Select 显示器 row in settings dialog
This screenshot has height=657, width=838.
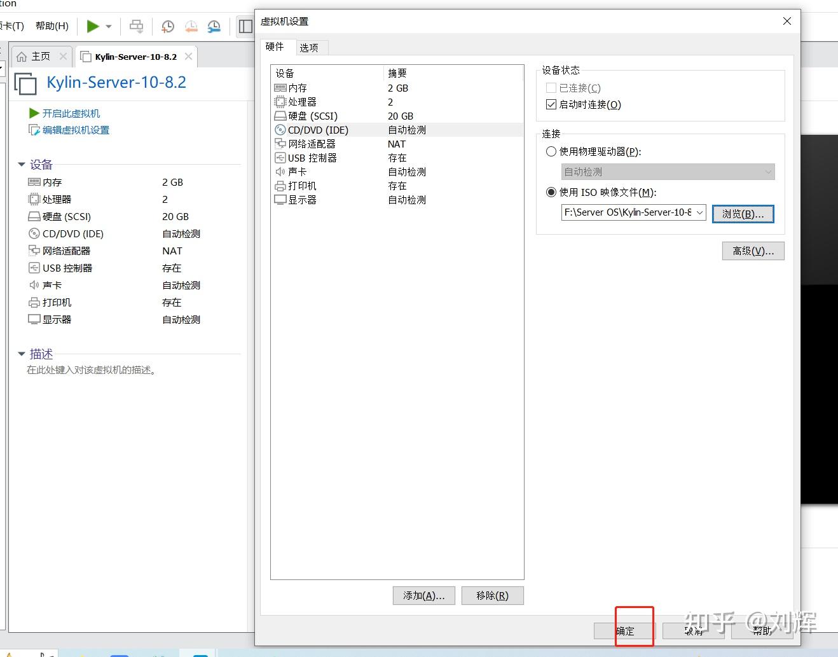click(397, 200)
